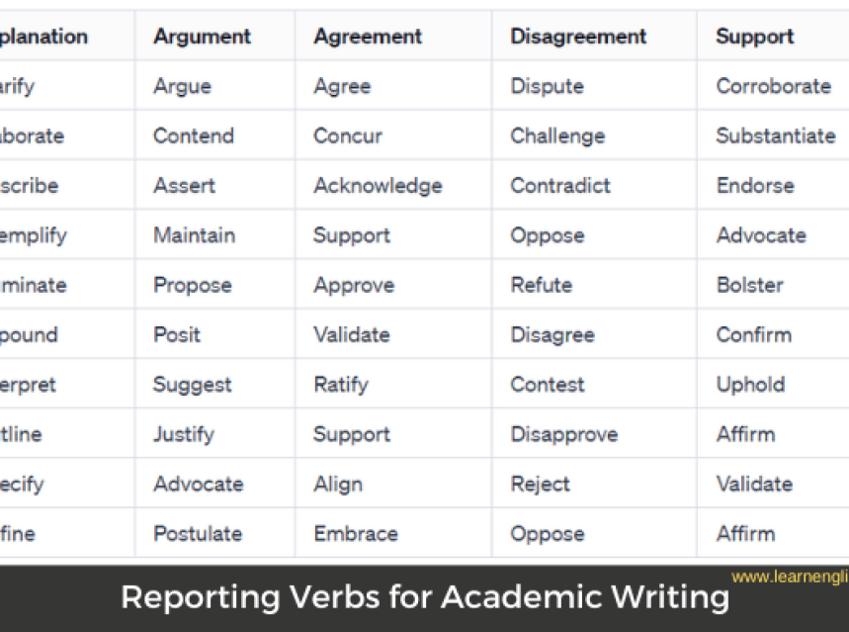Click the Ratify cell
The height and width of the screenshot is (632, 849).
(341, 385)
